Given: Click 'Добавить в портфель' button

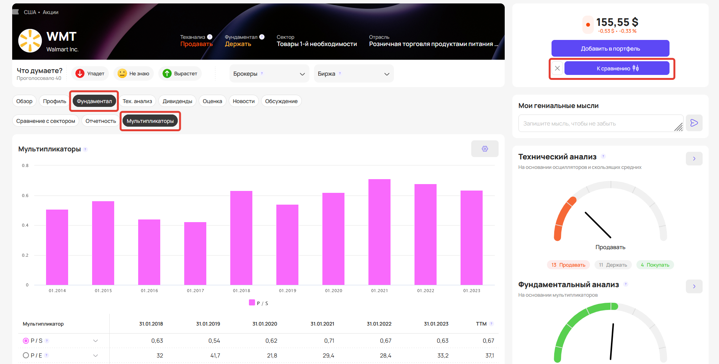Looking at the screenshot, I should click(610, 48).
